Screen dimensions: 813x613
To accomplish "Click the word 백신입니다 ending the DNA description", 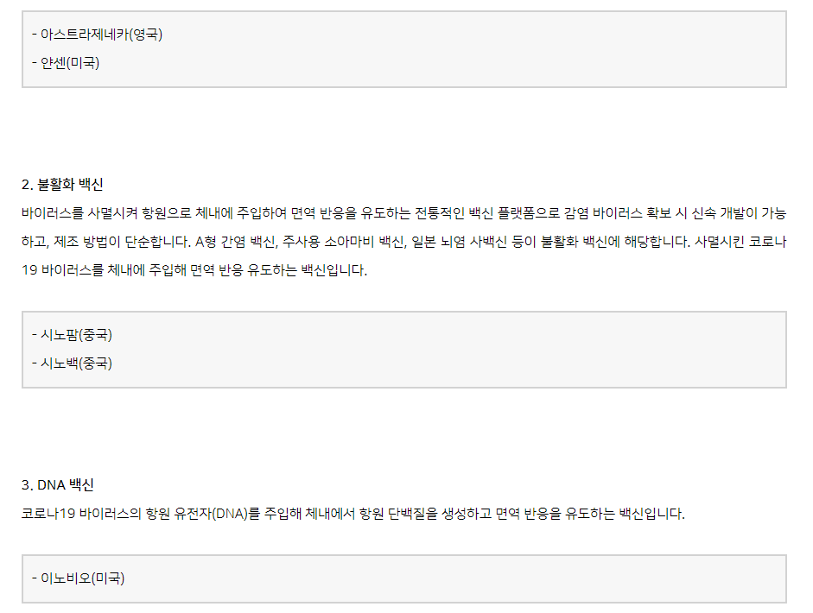I will click(651, 514).
